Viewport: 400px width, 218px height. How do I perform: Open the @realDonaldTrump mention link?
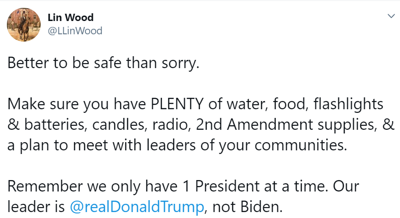[137, 207]
